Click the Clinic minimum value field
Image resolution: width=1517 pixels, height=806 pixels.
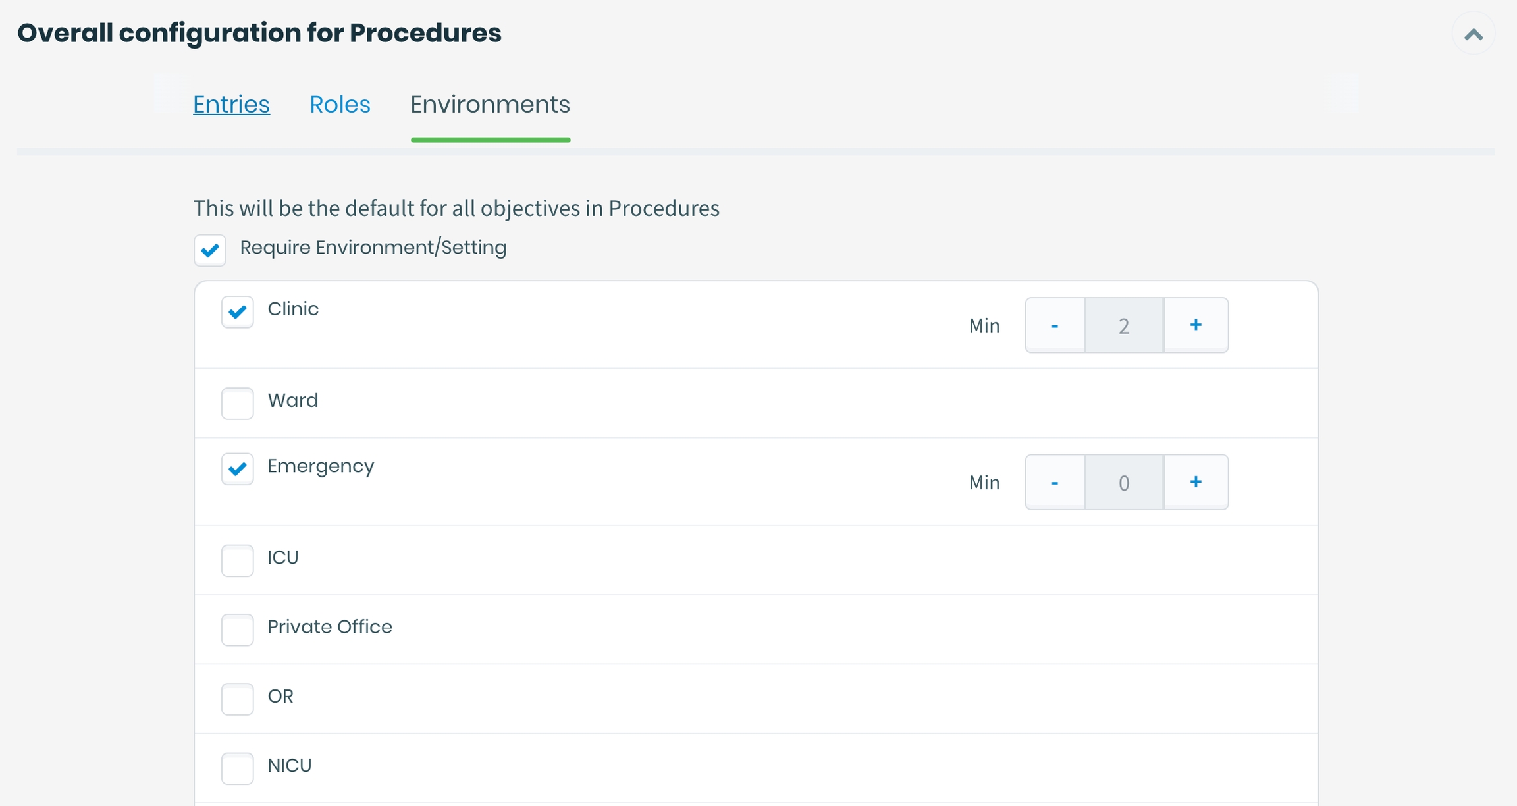coord(1124,325)
